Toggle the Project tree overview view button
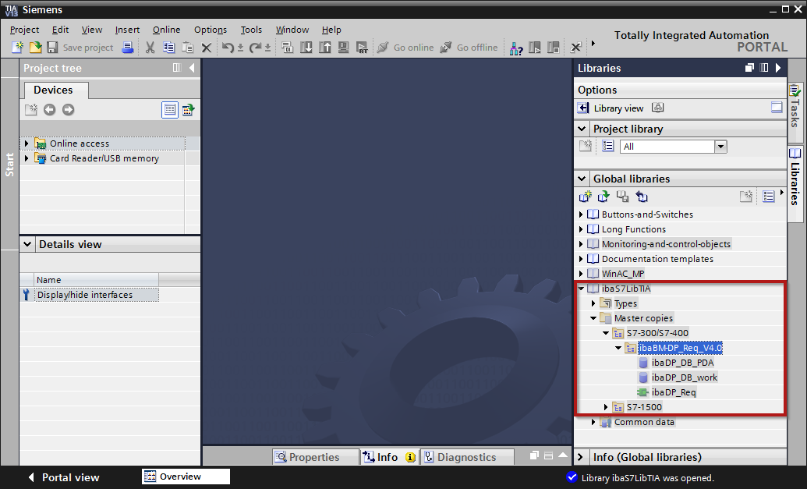The height and width of the screenshot is (489, 807). pyautogui.click(x=170, y=110)
